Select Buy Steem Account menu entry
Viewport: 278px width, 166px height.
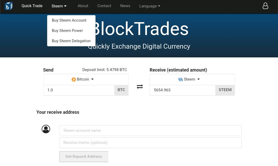(x=69, y=20)
